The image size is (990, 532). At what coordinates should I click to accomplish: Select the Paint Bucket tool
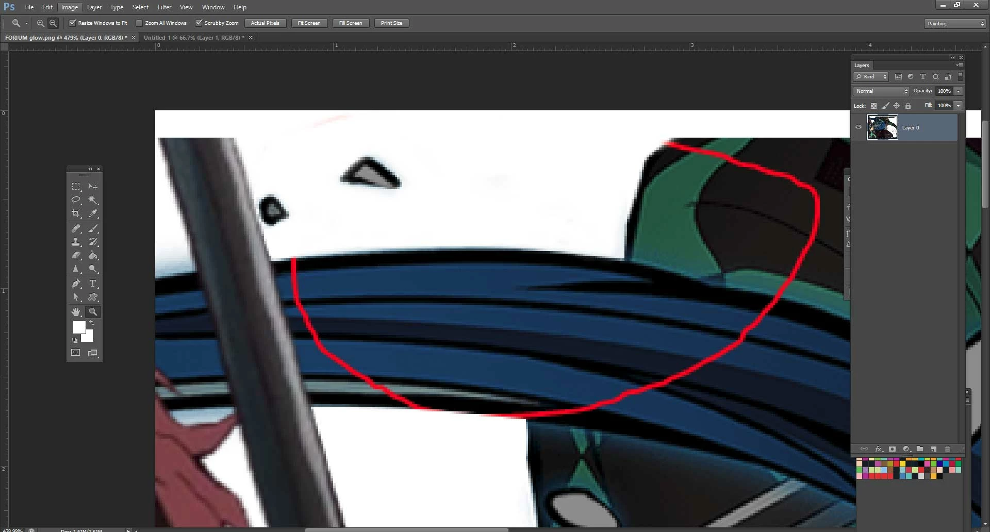(x=93, y=255)
